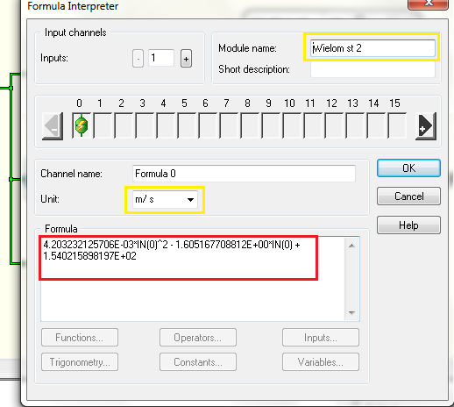Image resolution: width=454 pixels, height=407 pixels.
Task: Click the Short description field
Action: coord(372,69)
